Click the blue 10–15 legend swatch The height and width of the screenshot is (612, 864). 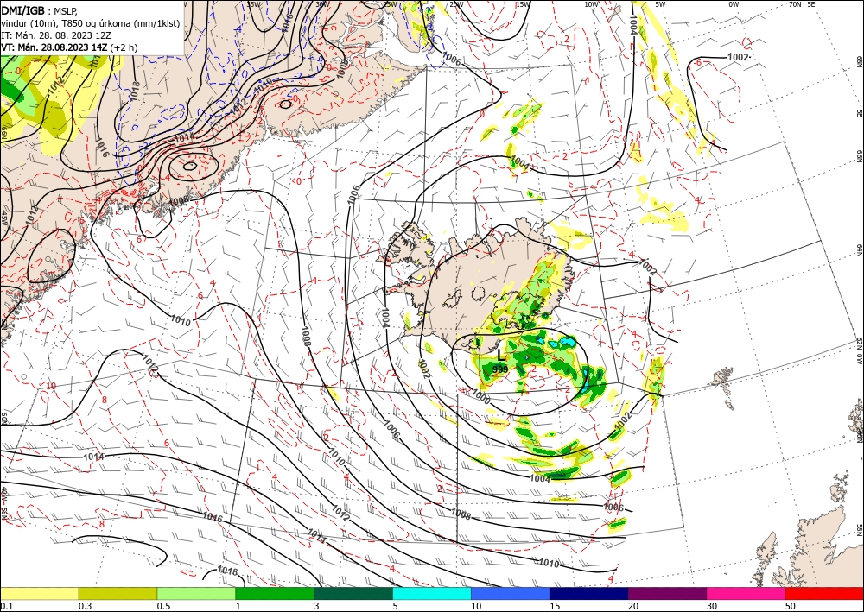point(511,593)
